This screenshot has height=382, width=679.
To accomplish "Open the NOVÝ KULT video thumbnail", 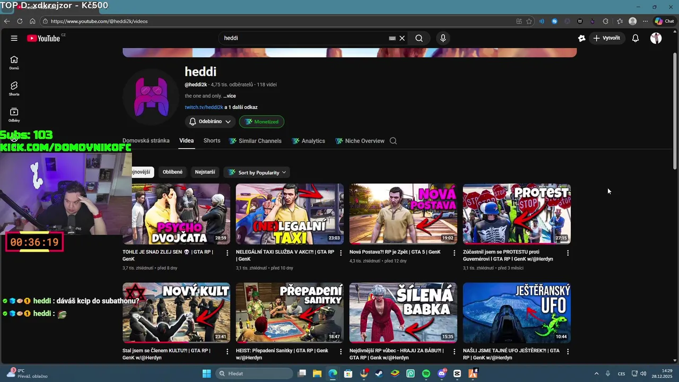I will pos(177,312).
